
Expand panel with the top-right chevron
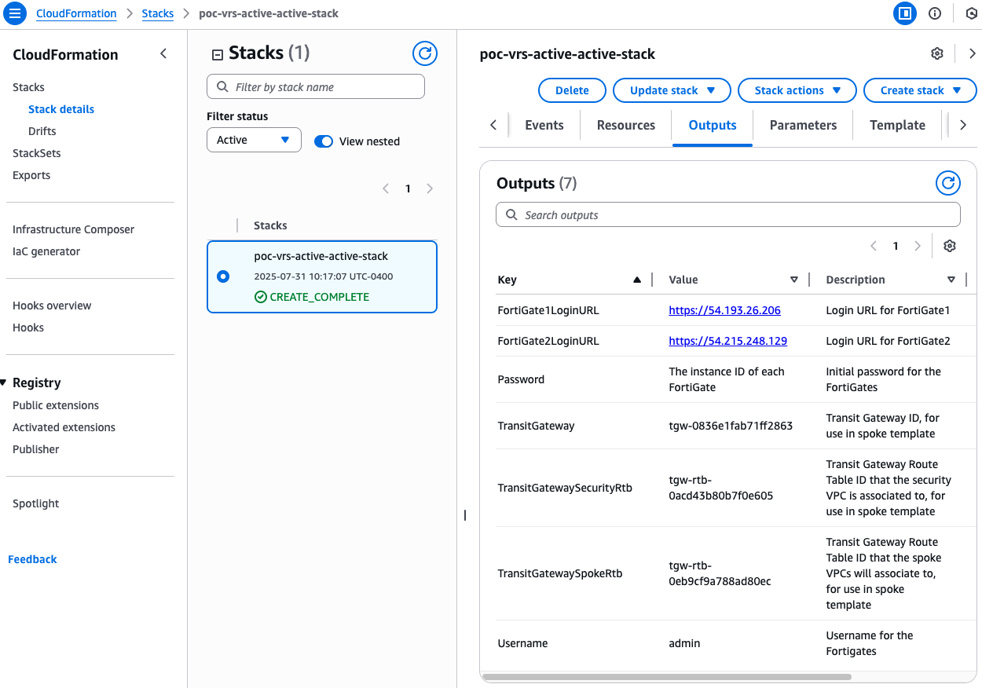973,53
